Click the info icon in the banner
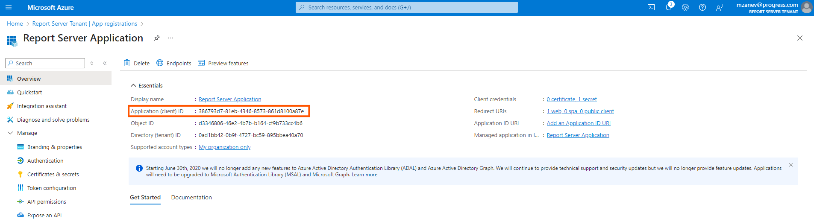 tap(139, 168)
